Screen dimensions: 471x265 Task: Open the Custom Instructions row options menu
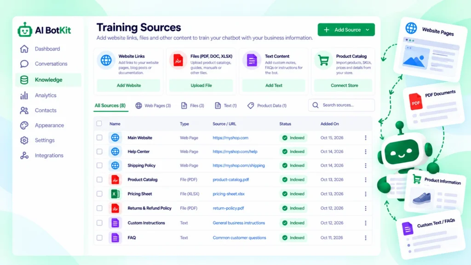(x=366, y=223)
